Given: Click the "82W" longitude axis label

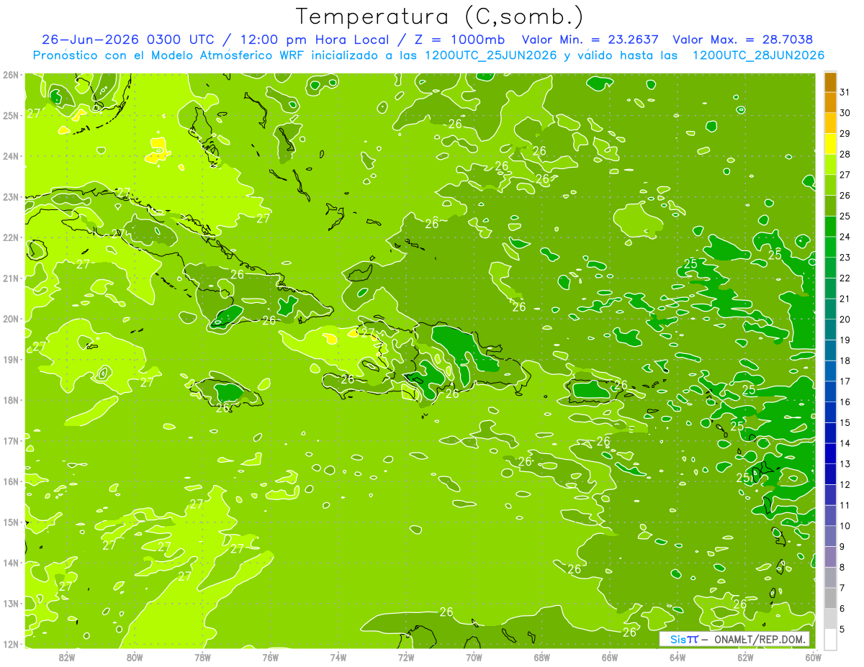Looking at the screenshot, I should tap(66, 657).
